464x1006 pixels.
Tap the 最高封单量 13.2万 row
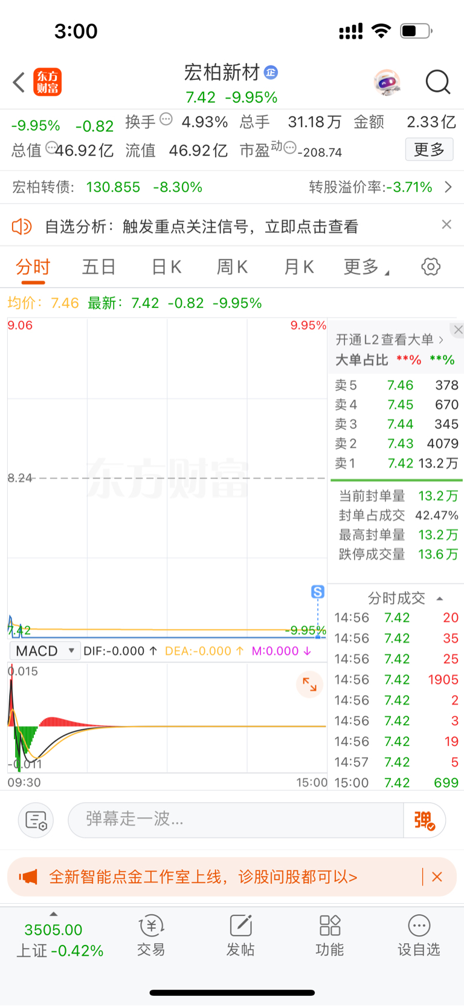pyautogui.click(x=398, y=535)
